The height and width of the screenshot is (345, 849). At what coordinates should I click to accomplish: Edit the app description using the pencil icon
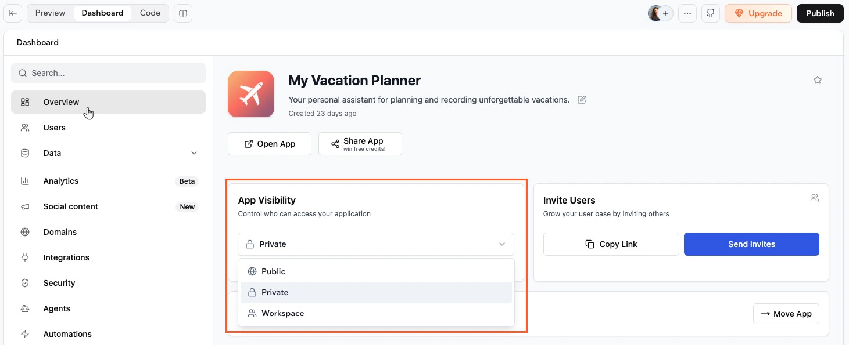click(581, 99)
